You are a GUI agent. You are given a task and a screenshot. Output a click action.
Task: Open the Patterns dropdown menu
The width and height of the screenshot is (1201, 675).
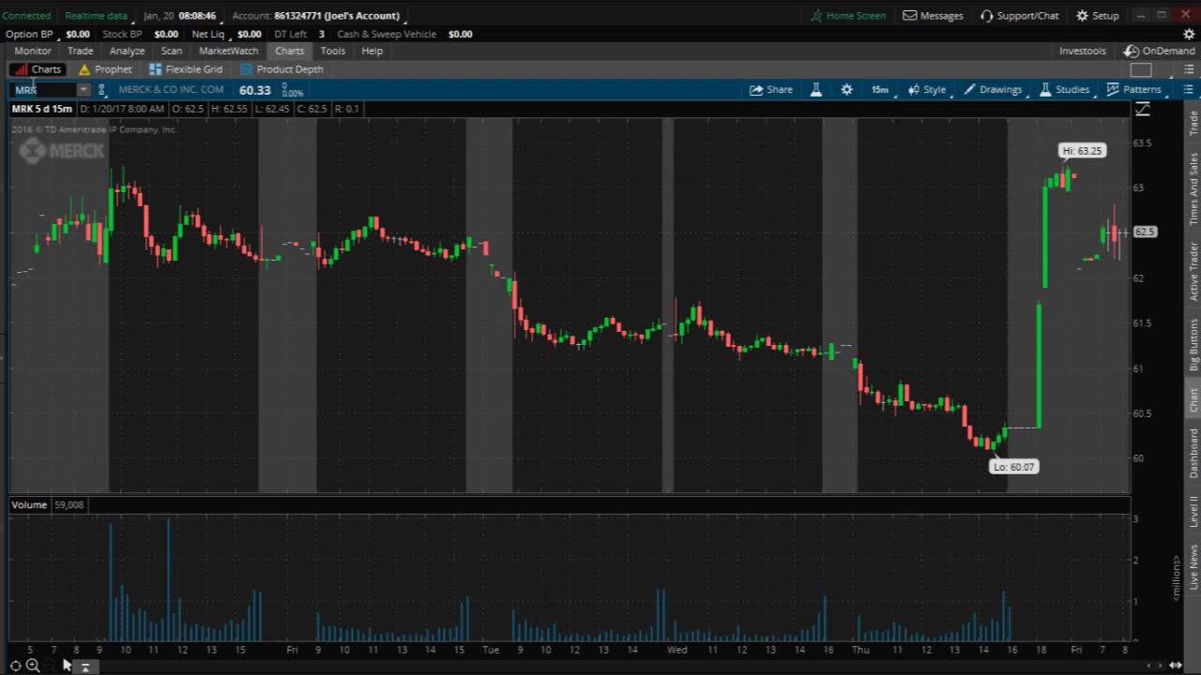(x=1134, y=90)
